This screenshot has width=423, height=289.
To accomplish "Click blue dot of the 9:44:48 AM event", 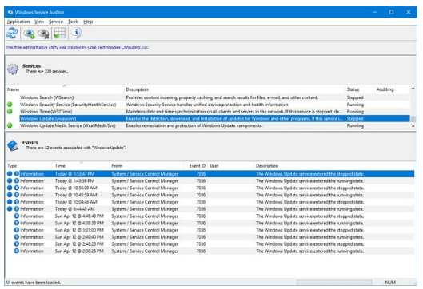I will (10, 208).
